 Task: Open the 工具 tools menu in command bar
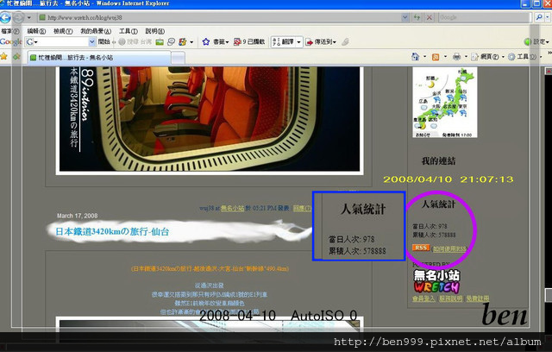click(524, 57)
